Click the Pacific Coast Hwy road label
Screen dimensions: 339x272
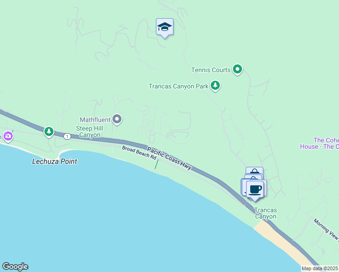coord(169,158)
